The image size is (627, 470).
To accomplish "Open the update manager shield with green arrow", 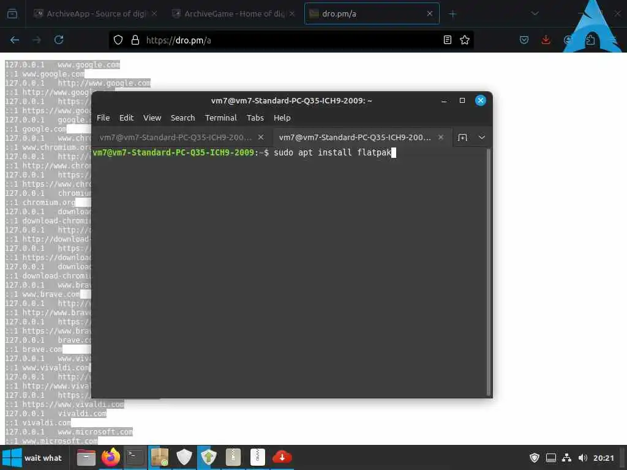I will 209,458.
